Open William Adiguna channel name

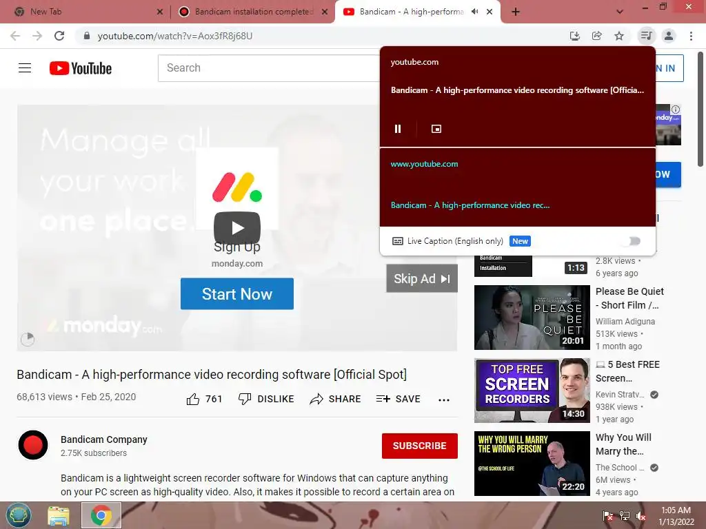tap(625, 321)
